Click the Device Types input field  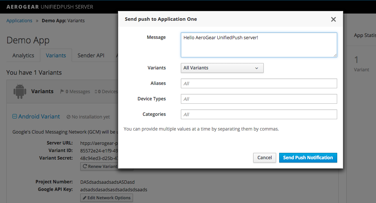[x=259, y=99]
